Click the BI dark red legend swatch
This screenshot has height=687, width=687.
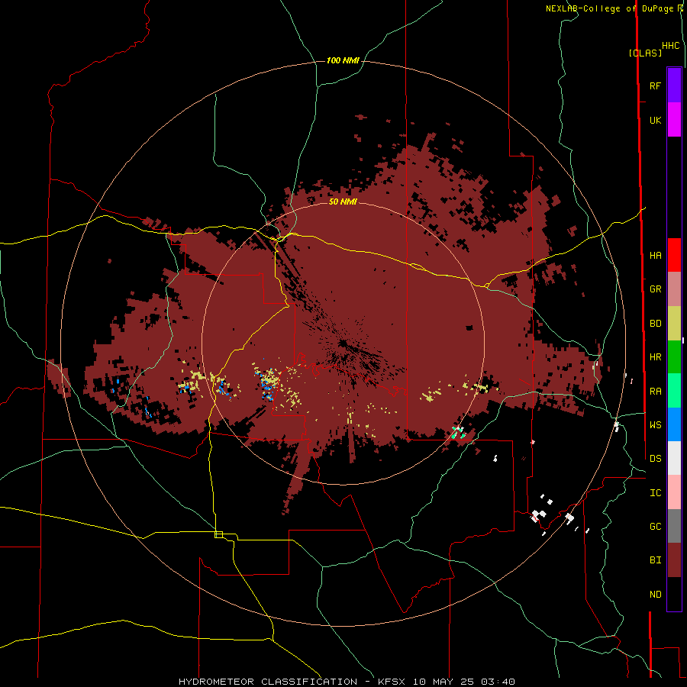tap(674, 560)
